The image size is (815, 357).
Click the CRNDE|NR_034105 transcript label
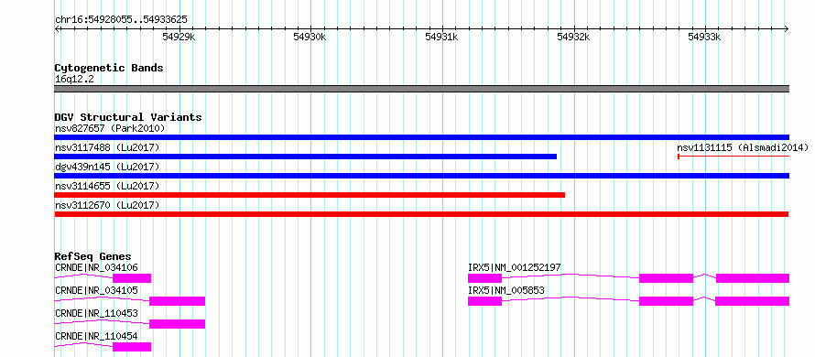[96, 290]
